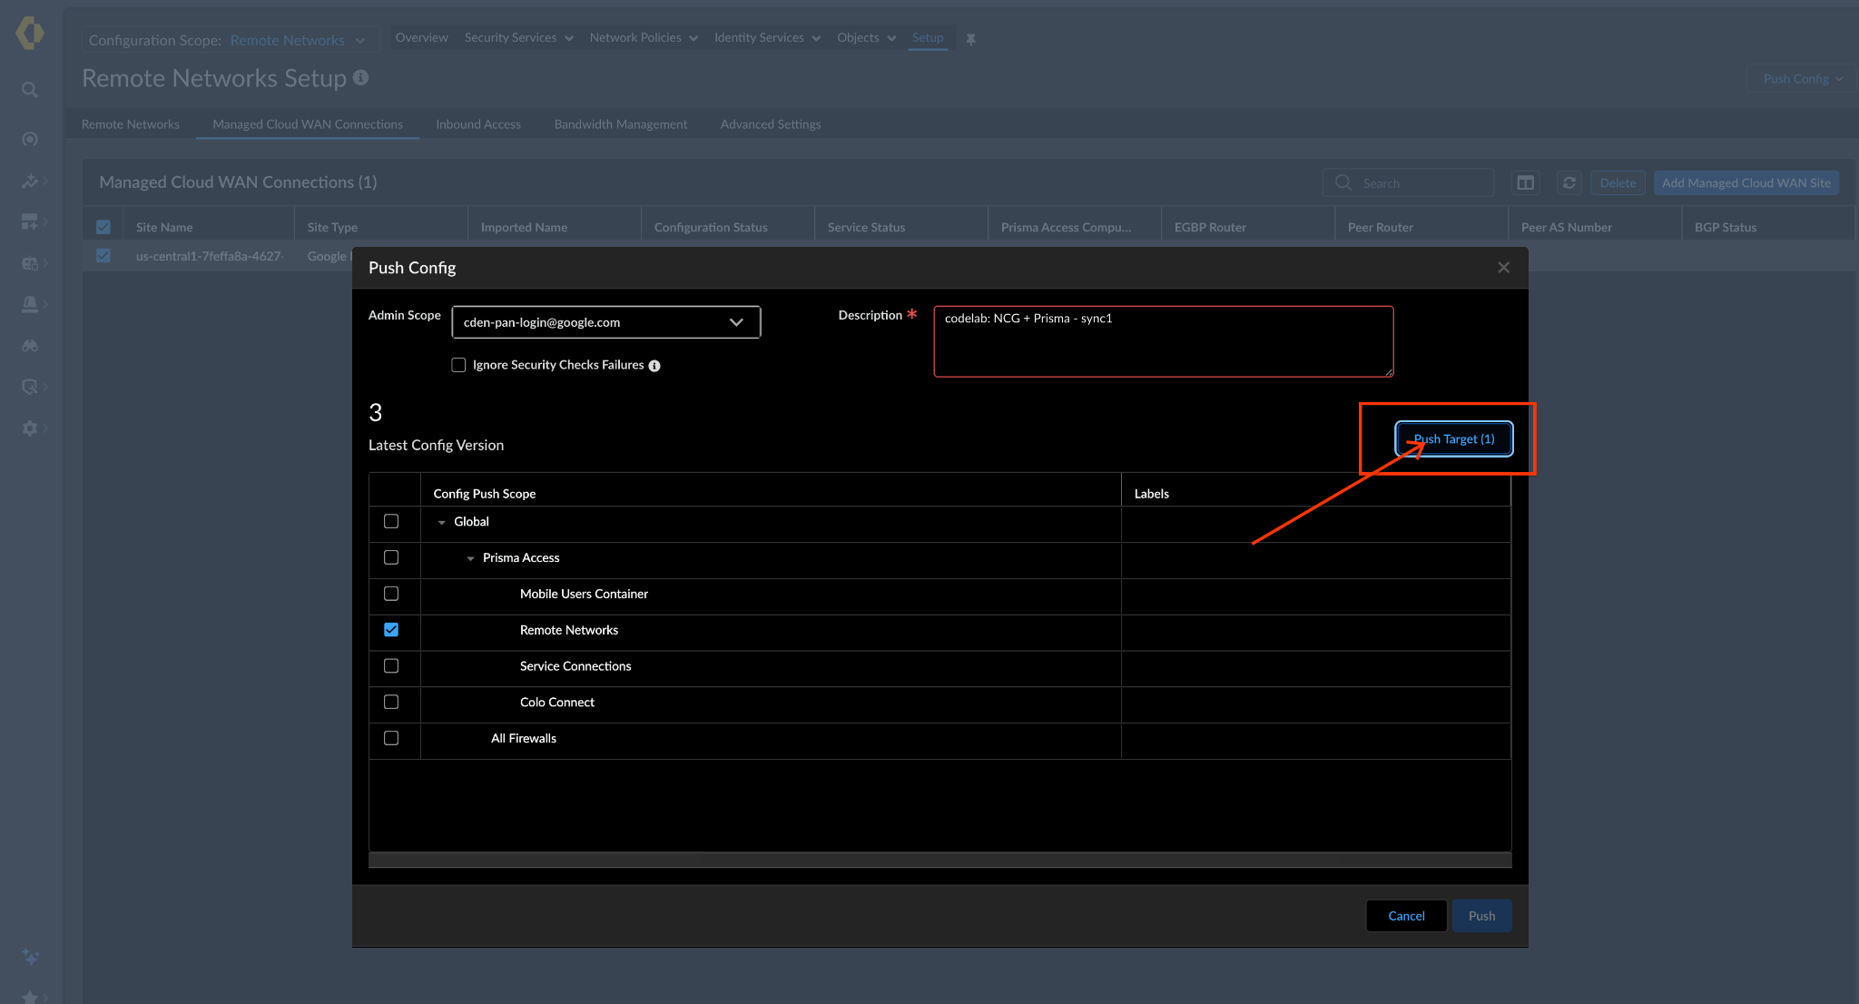Check the All Firewalls checkbox
The image size is (1859, 1004).
pos(391,738)
